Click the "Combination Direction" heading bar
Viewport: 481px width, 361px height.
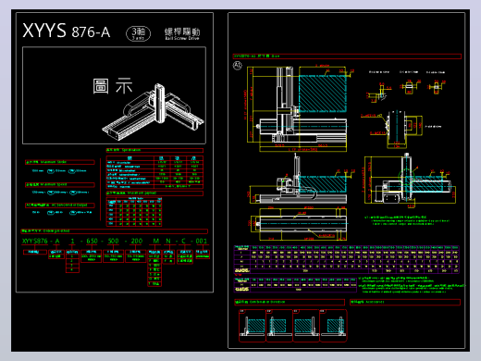click(x=290, y=302)
